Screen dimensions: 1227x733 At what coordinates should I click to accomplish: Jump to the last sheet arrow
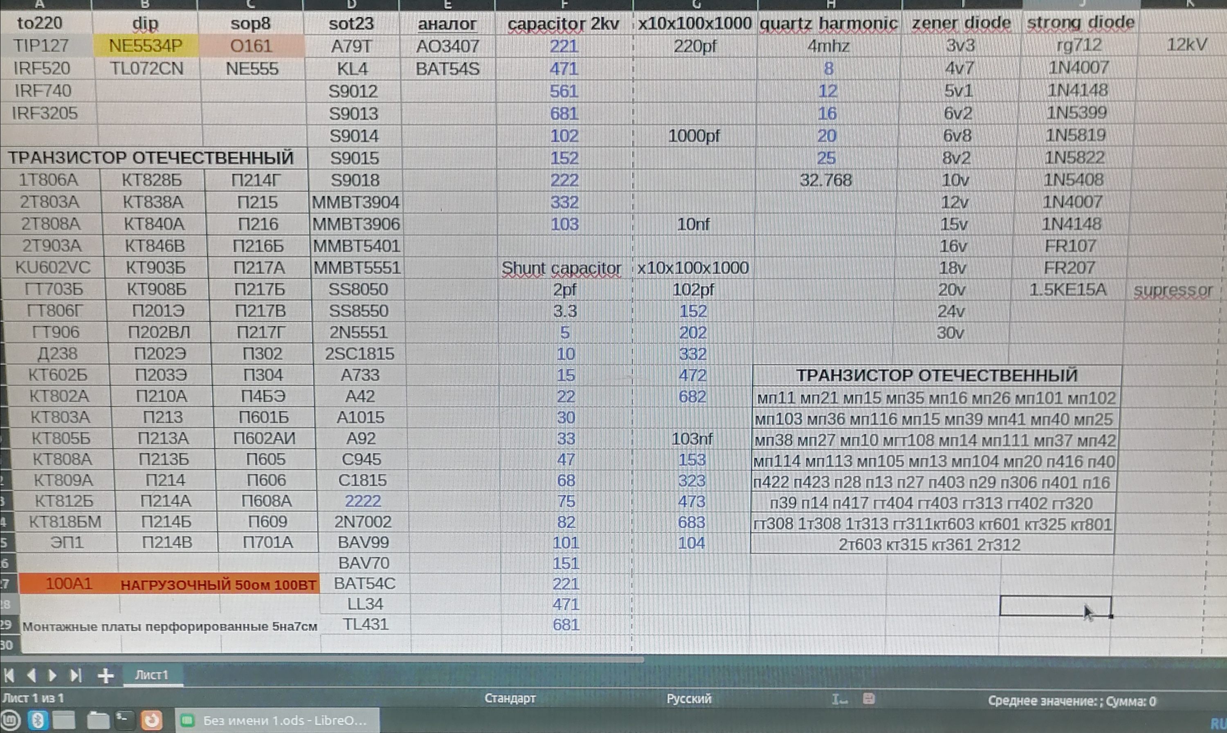(75, 675)
